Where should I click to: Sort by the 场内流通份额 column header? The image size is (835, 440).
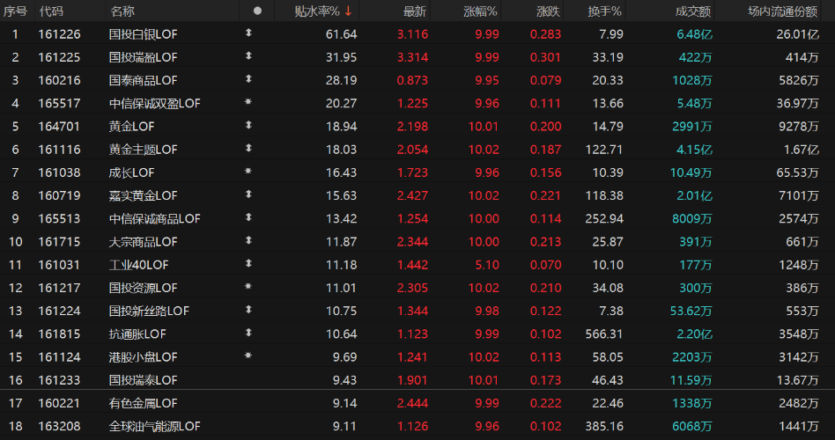[x=782, y=11]
